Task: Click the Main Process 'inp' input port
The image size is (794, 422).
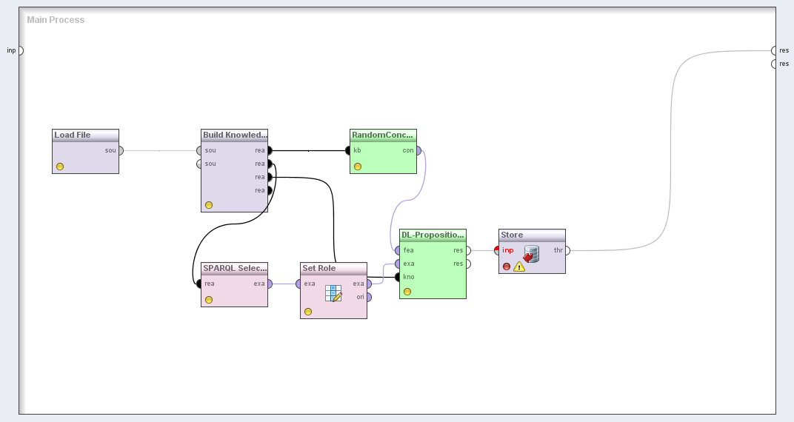Action: point(20,50)
